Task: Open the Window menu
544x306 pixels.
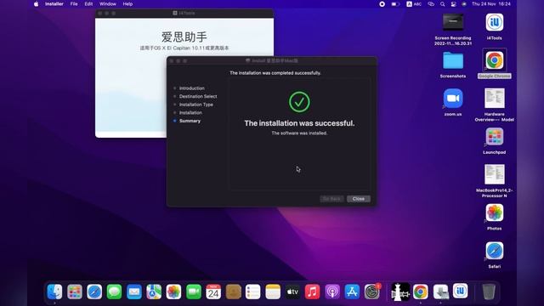Action: point(108,4)
